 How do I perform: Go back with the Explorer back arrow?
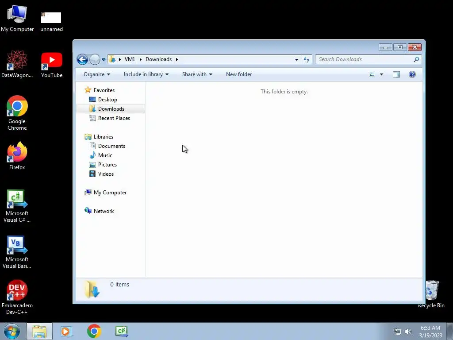tap(82, 60)
